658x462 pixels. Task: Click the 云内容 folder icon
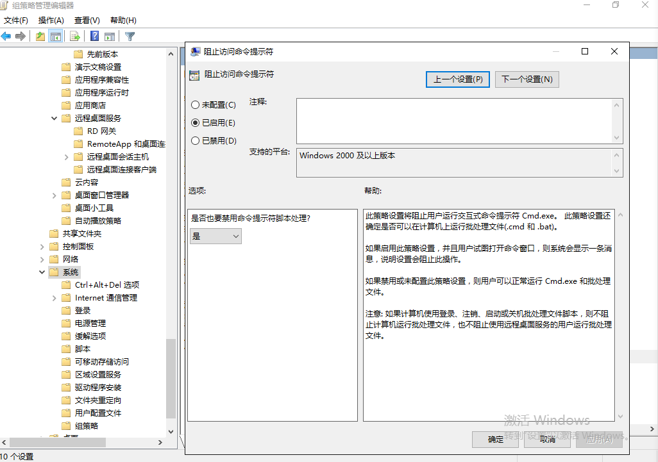point(66,183)
